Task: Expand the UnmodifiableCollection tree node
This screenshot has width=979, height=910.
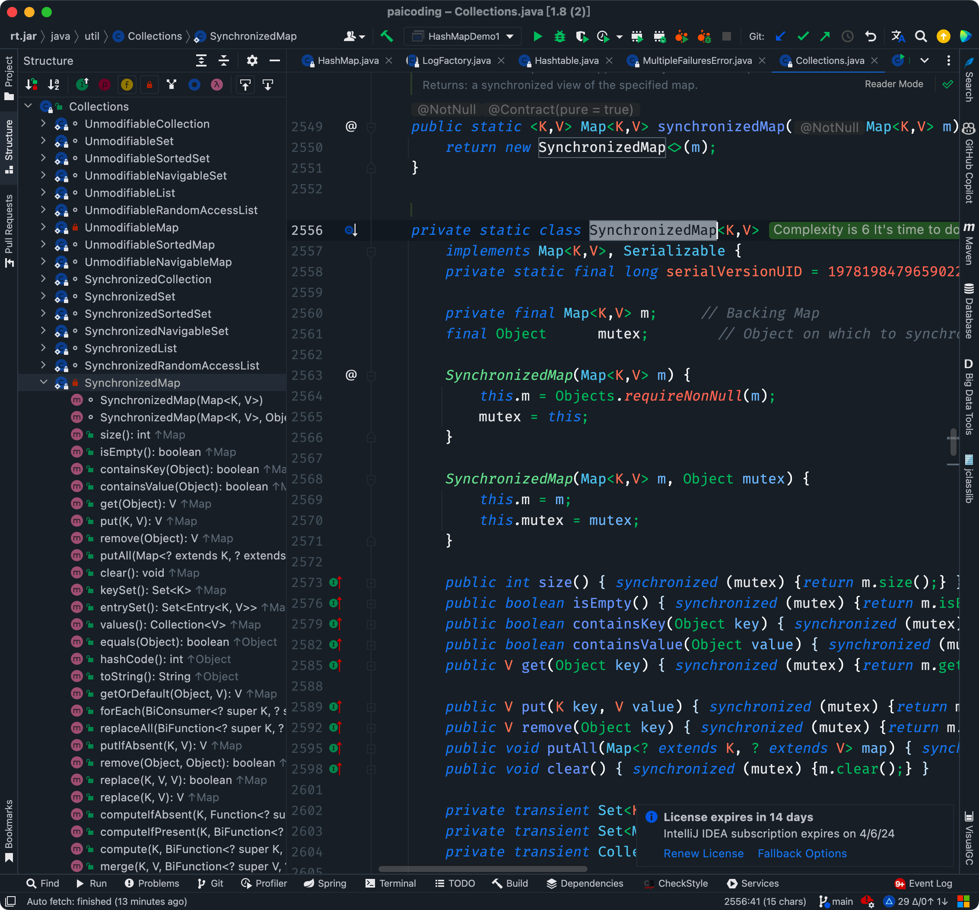Action: (x=43, y=124)
